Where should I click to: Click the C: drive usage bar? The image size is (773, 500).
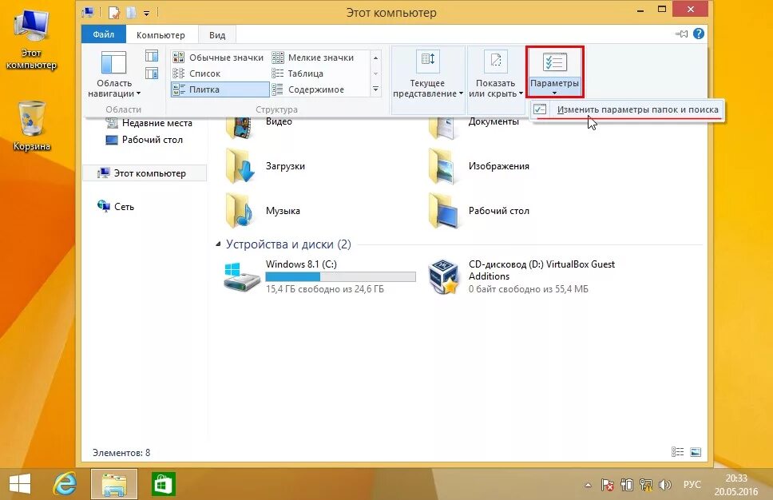point(340,276)
